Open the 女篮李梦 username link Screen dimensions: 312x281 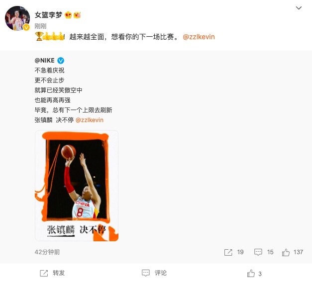(48, 15)
